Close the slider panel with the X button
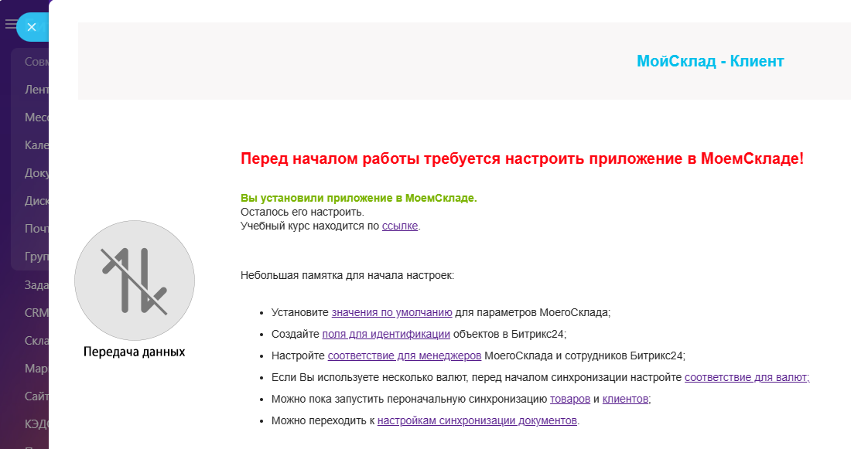The height and width of the screenshot is (449, 851). [x=32, y=27]
